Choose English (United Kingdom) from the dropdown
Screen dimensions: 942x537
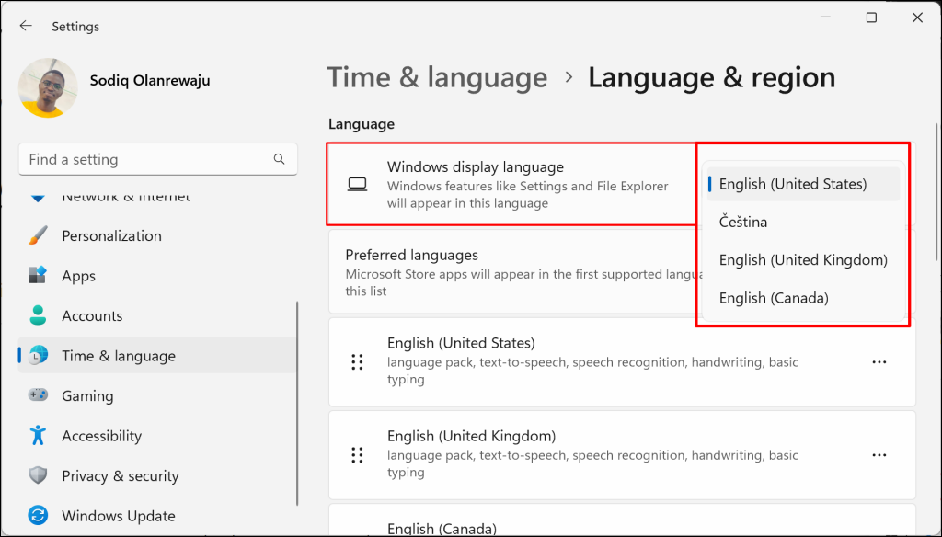coord(803,259)
